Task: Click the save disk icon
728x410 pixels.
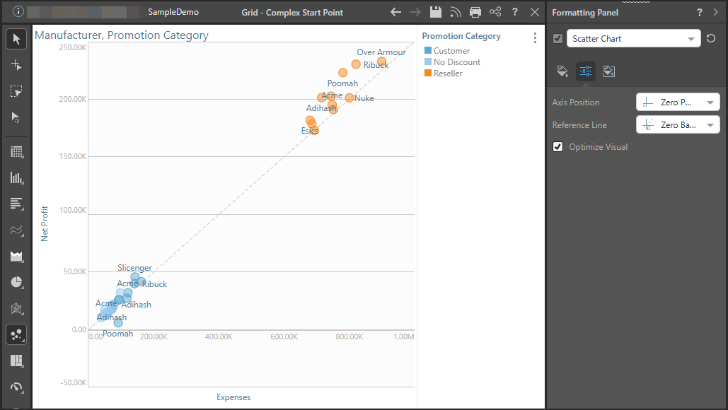Action: pos(436,12)
